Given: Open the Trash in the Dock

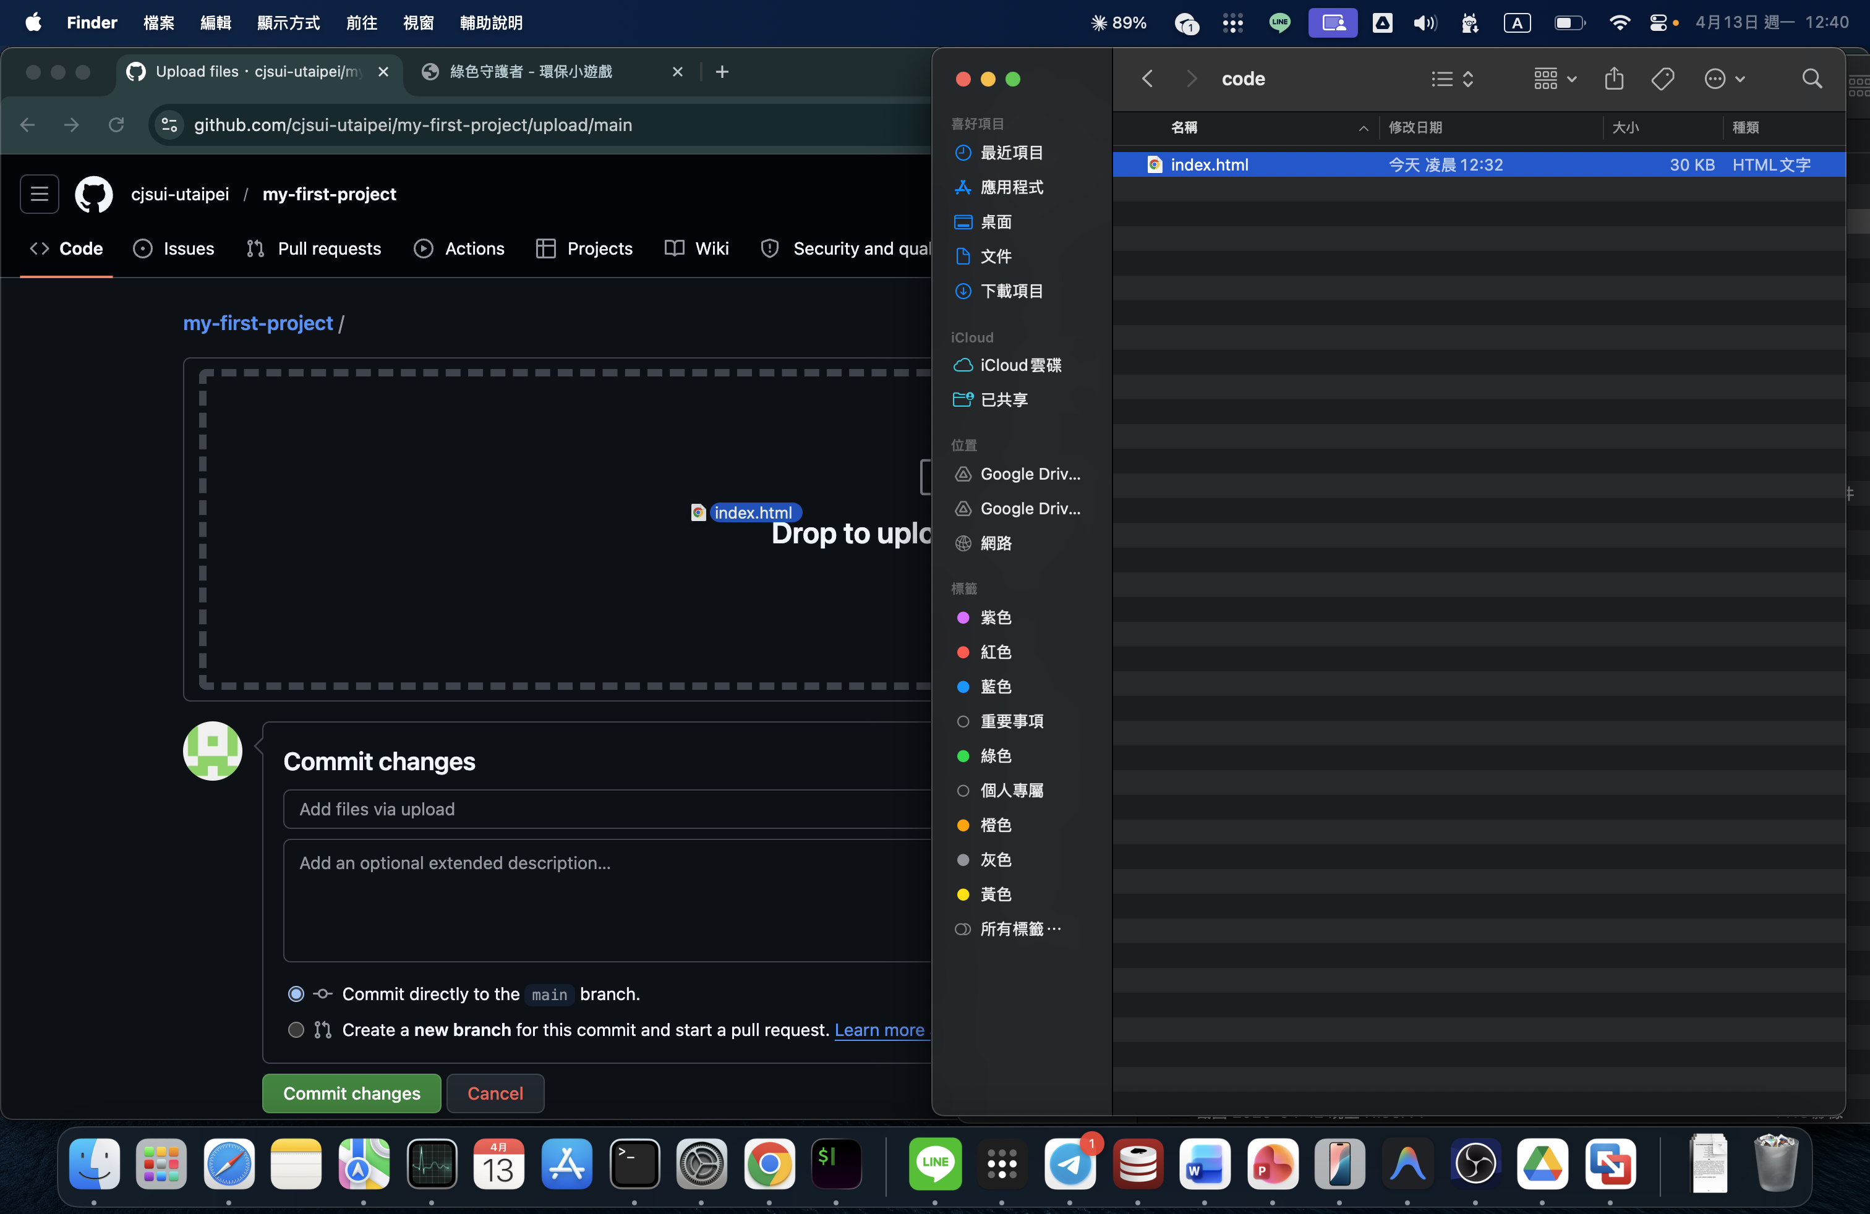Looking at the screenshot, I should [x=1776, y=1164].
